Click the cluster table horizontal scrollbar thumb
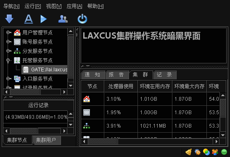 pos(103,141)
